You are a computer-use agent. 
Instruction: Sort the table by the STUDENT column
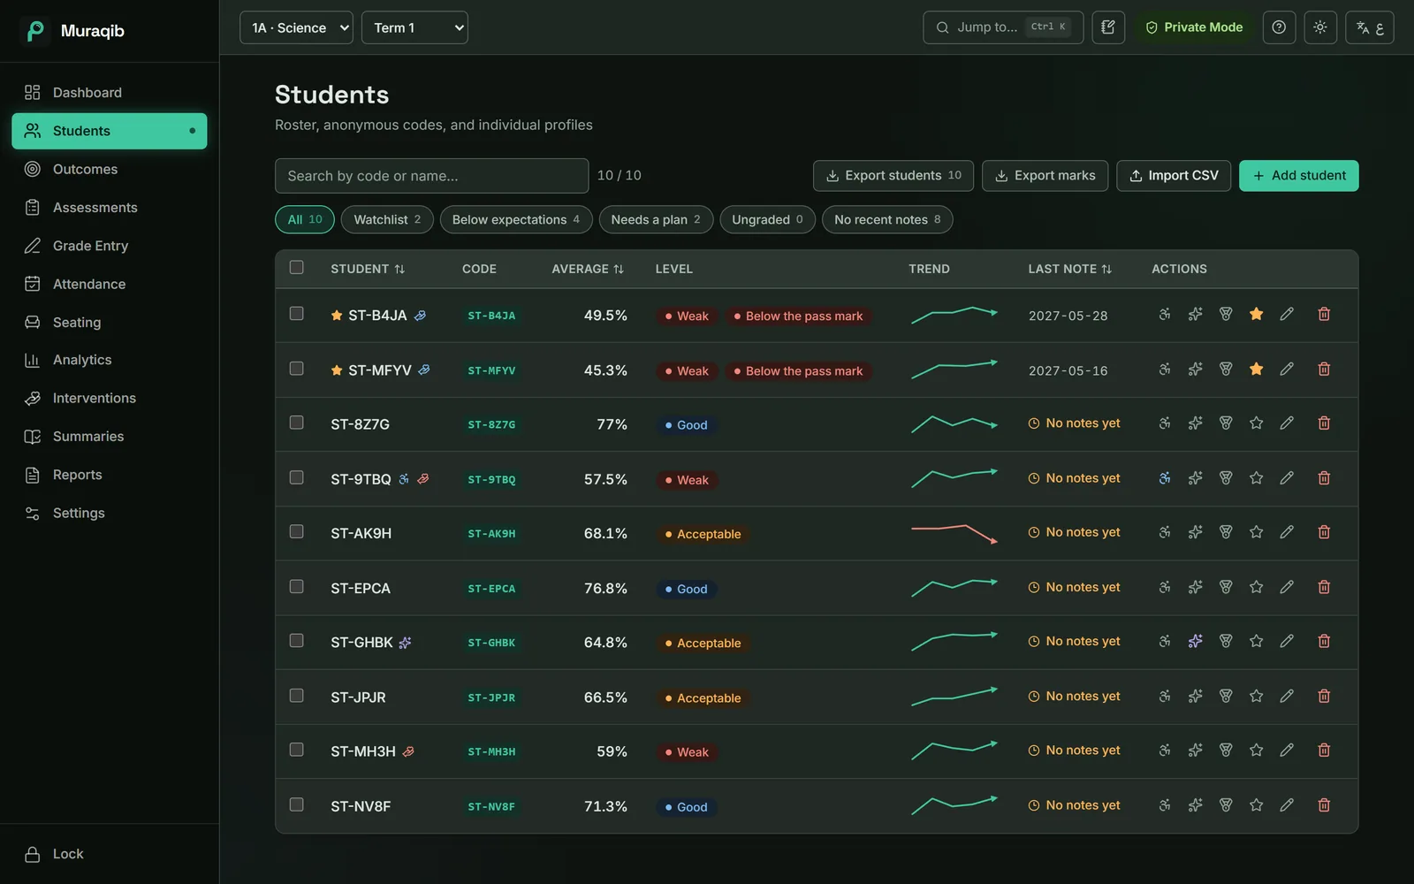click(x=368, y=269)
